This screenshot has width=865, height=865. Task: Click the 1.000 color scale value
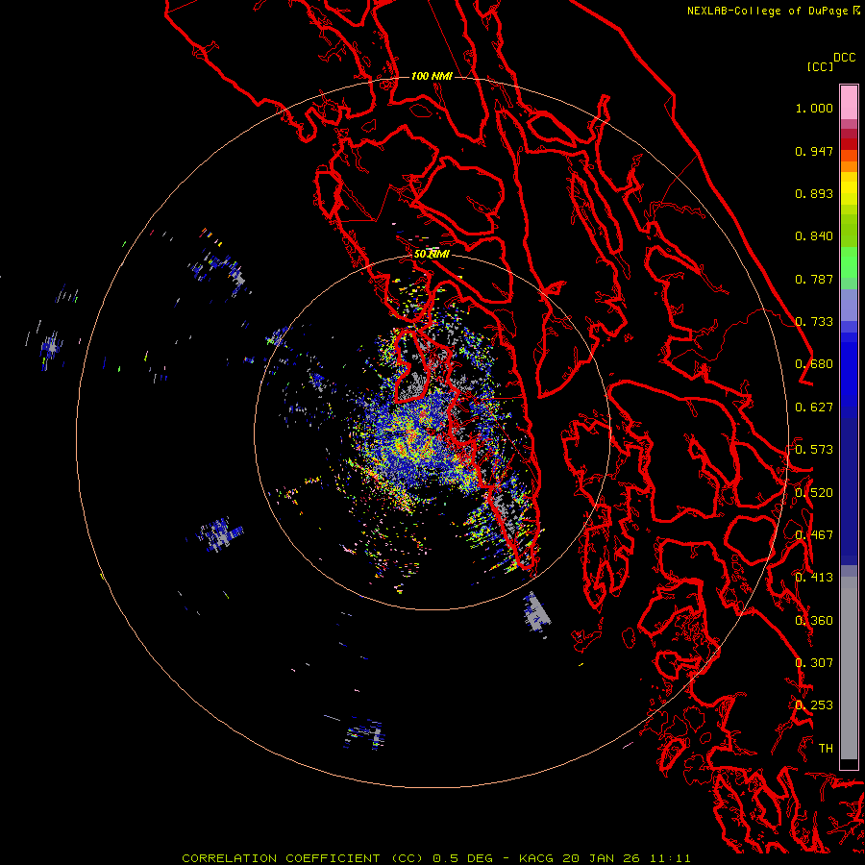pos(814,108)
